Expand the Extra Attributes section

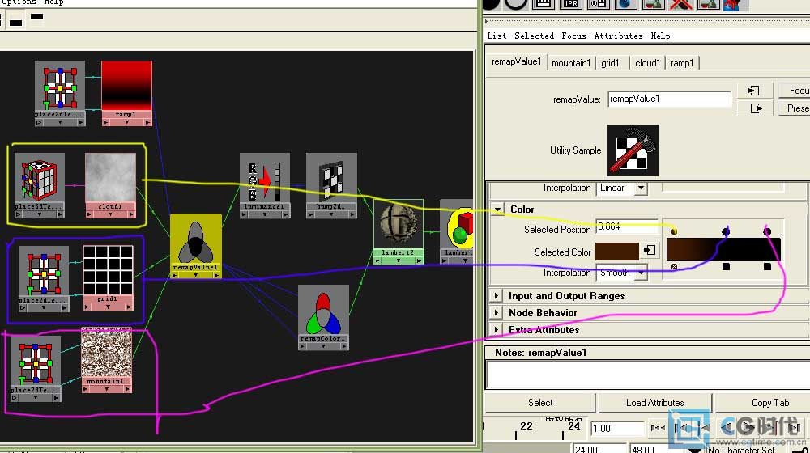[x=497, y=330]
